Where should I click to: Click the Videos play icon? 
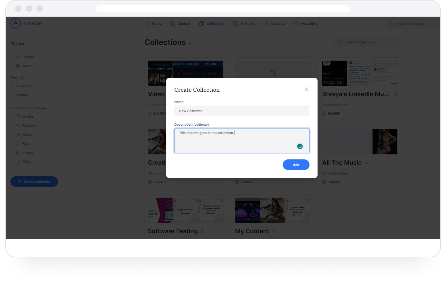[18, 134]
